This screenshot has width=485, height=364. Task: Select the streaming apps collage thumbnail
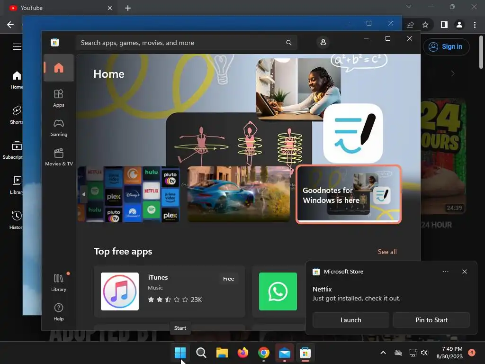[129, 194]
